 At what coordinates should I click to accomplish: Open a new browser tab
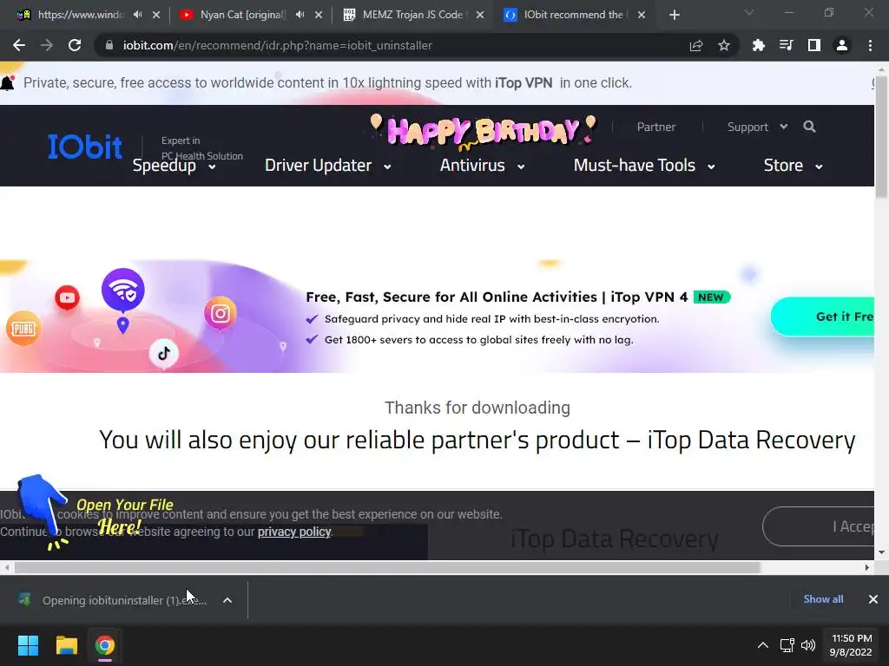(674, 15)
